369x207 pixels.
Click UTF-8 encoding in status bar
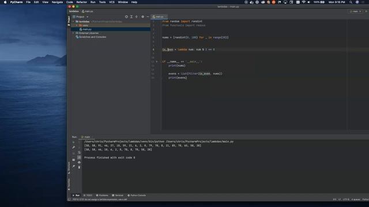point(346,200)
